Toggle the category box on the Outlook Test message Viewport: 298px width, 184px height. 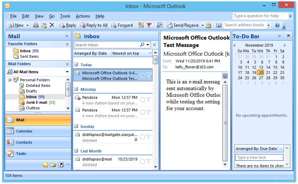[142, 75]
